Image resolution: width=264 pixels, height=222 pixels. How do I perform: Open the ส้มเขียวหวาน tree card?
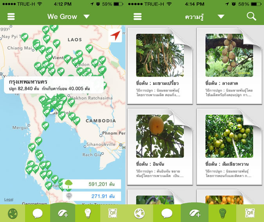point(229,147)
